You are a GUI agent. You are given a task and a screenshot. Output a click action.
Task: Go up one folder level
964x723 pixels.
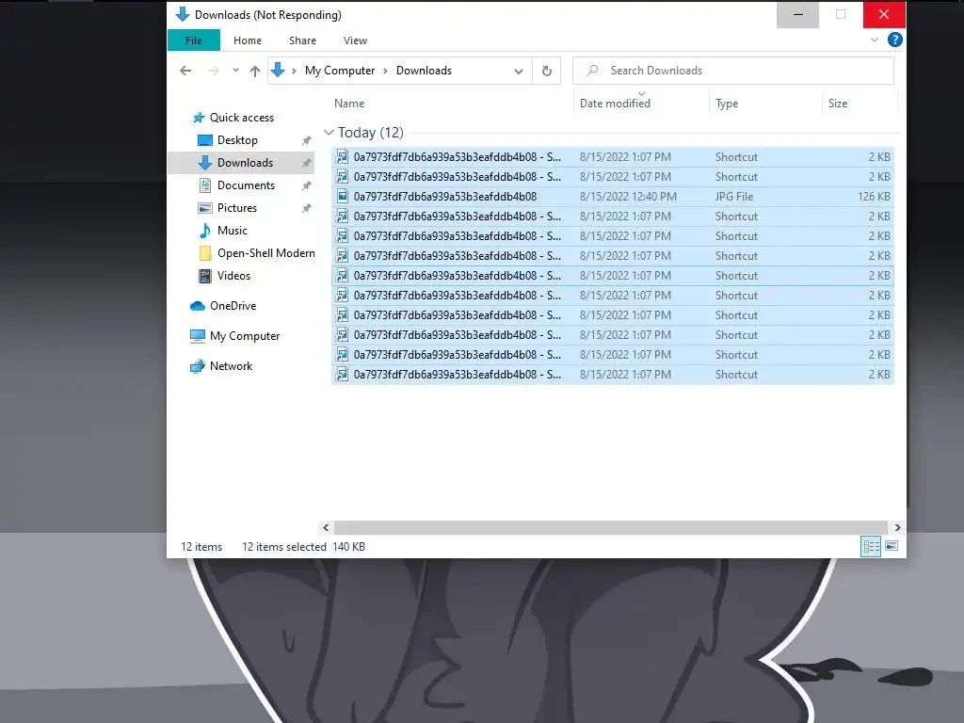pyautogui.click(x=254, y=71)
